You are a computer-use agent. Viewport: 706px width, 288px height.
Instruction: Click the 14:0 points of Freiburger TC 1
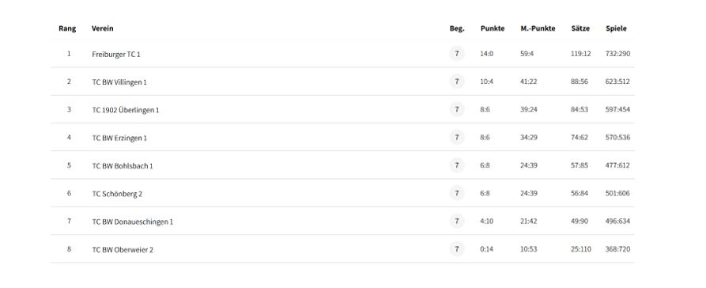pos(487,54)
